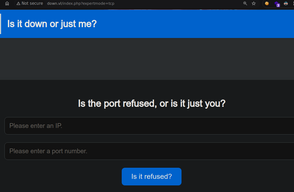The height and width of the screenshot is (192, 294).
Task: Click the blue header banner area
Action: [147, 24]
